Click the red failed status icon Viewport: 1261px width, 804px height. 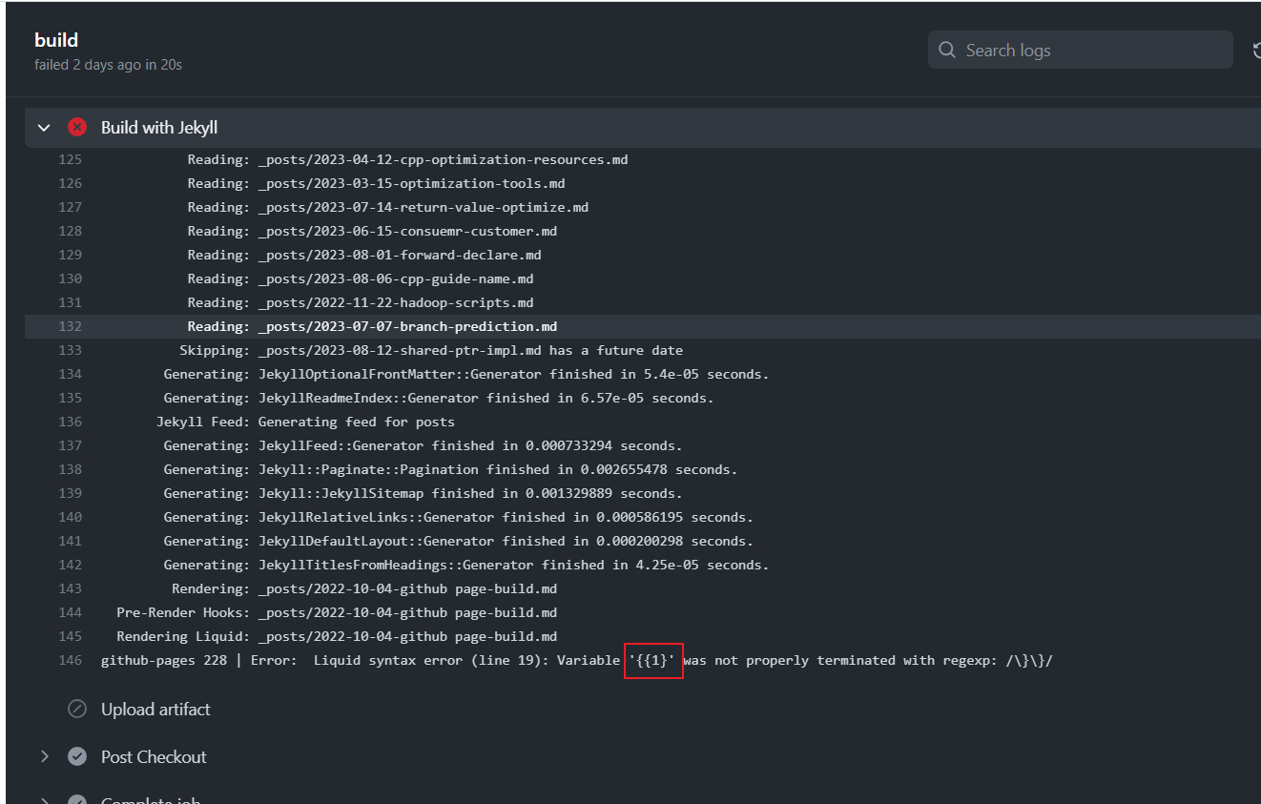point(77,128)
